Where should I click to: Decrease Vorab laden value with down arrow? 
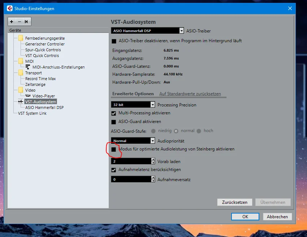click(x=153, y=163)
